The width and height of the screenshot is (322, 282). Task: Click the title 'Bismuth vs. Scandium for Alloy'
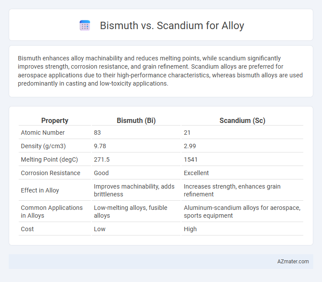172,26
